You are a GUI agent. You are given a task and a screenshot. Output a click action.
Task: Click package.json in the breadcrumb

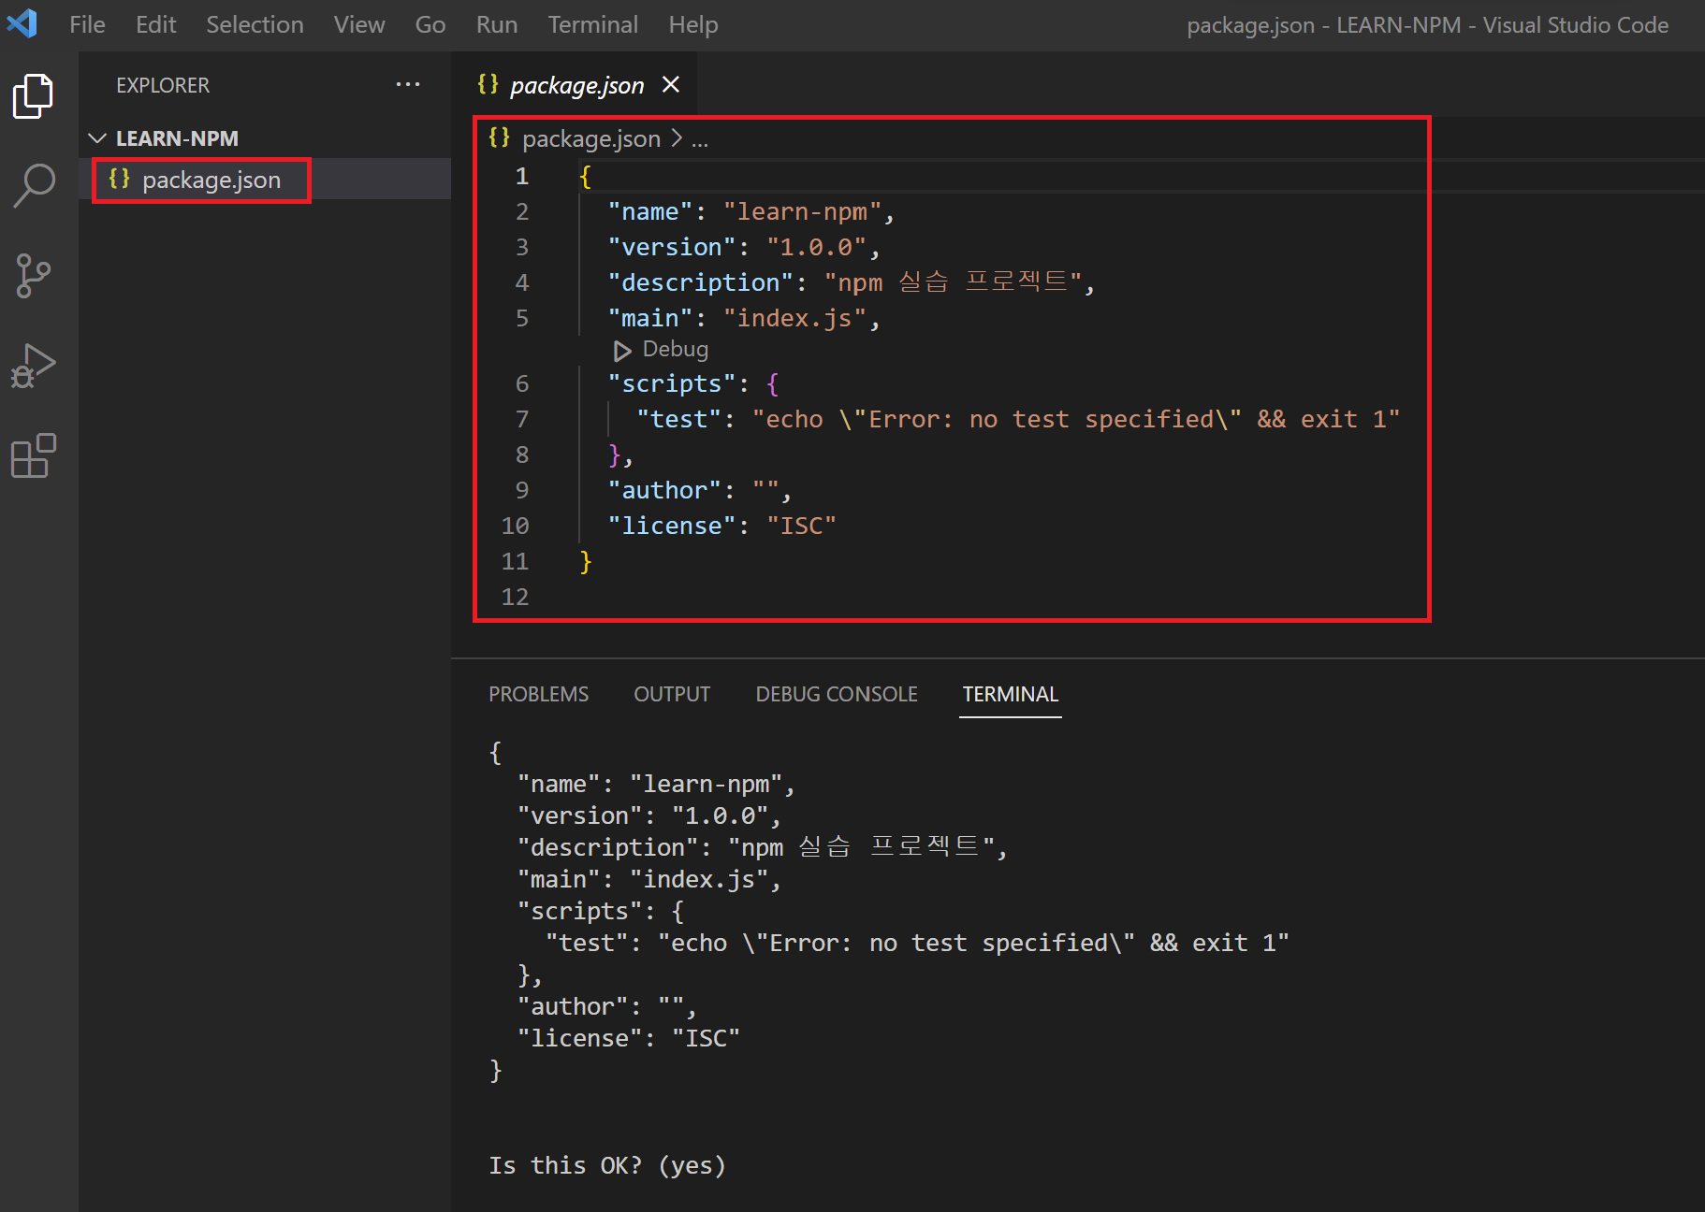click(x=590, y=139)
